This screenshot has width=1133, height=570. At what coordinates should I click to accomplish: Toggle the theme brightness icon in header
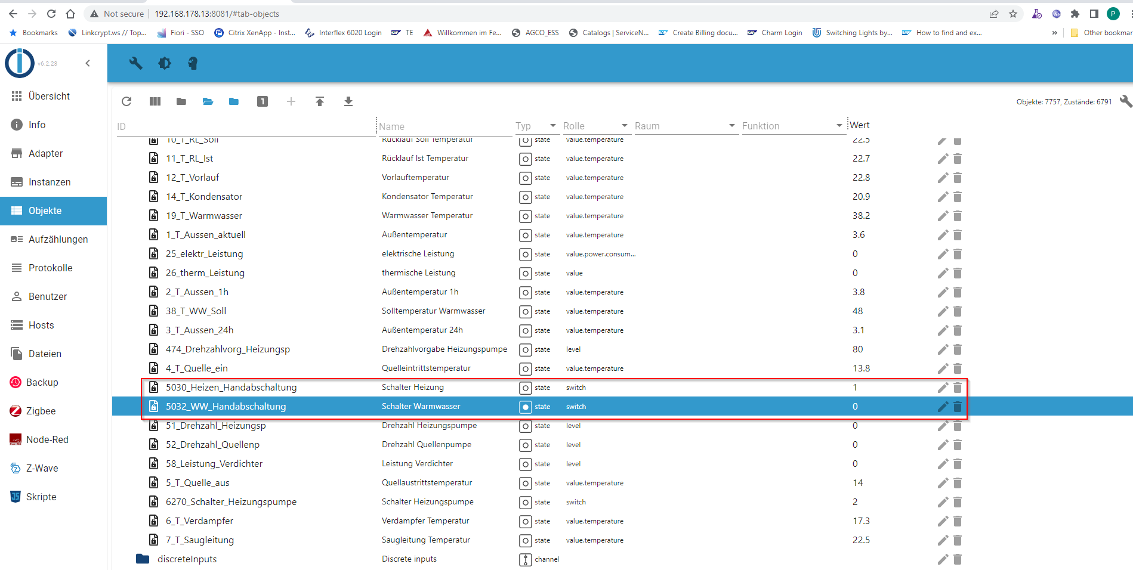pyautogui.click(x=165, y=63)
